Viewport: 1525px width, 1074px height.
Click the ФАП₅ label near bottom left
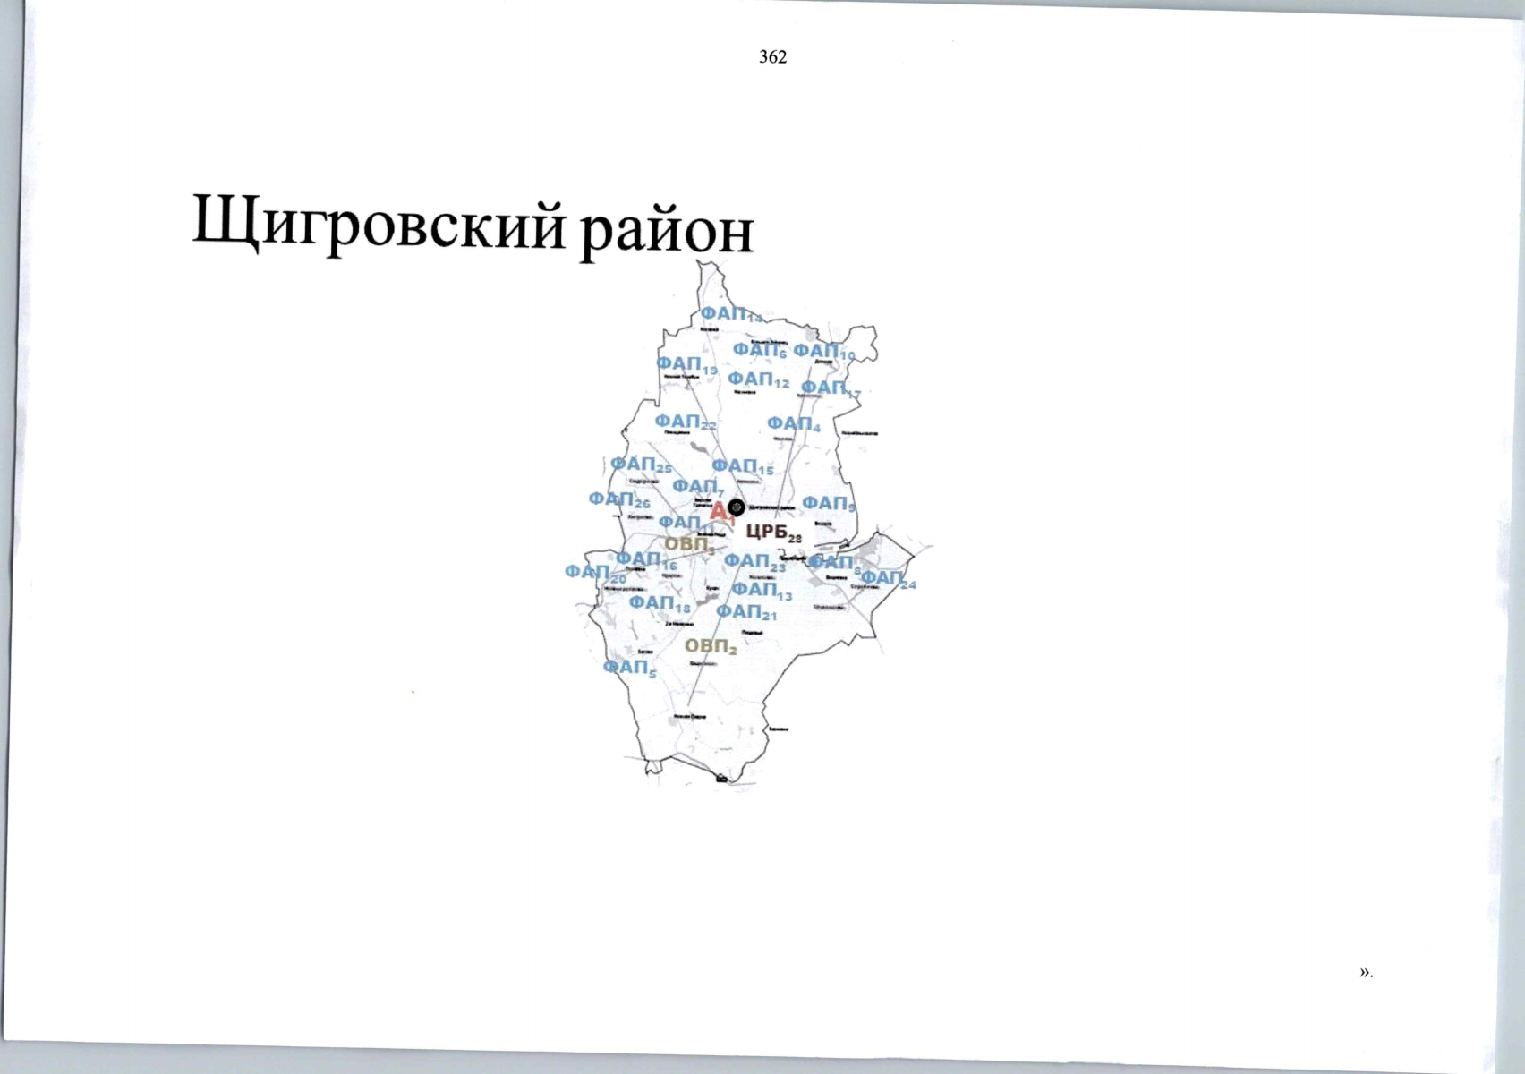tap(629, 669)
